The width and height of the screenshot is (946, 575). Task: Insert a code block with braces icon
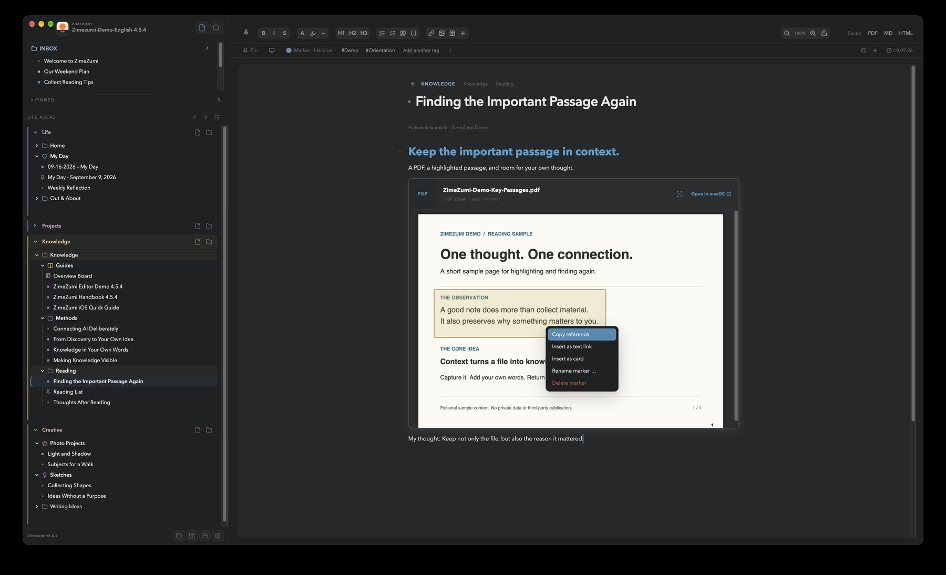[414, 33]
